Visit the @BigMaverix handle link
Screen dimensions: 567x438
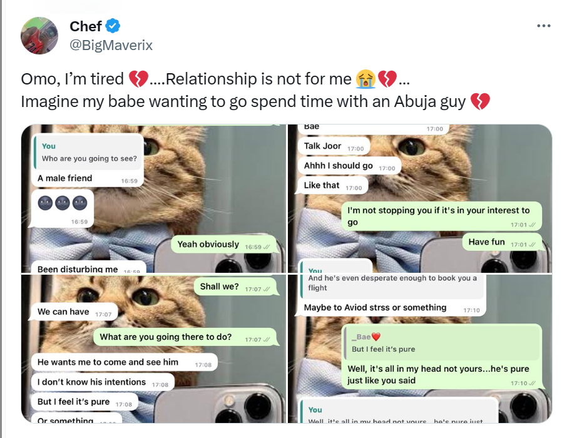click(111, 46)
